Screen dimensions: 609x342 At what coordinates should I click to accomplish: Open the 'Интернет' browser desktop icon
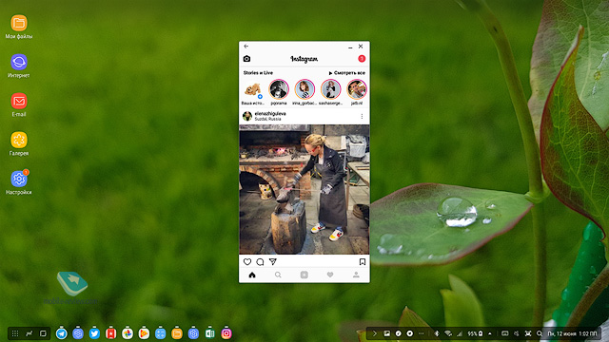(19, 66)
